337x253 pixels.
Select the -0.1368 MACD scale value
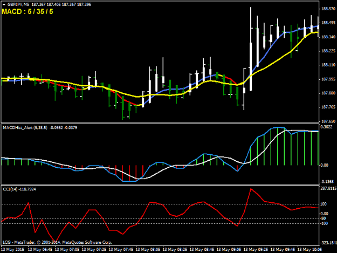click(327, 182)
